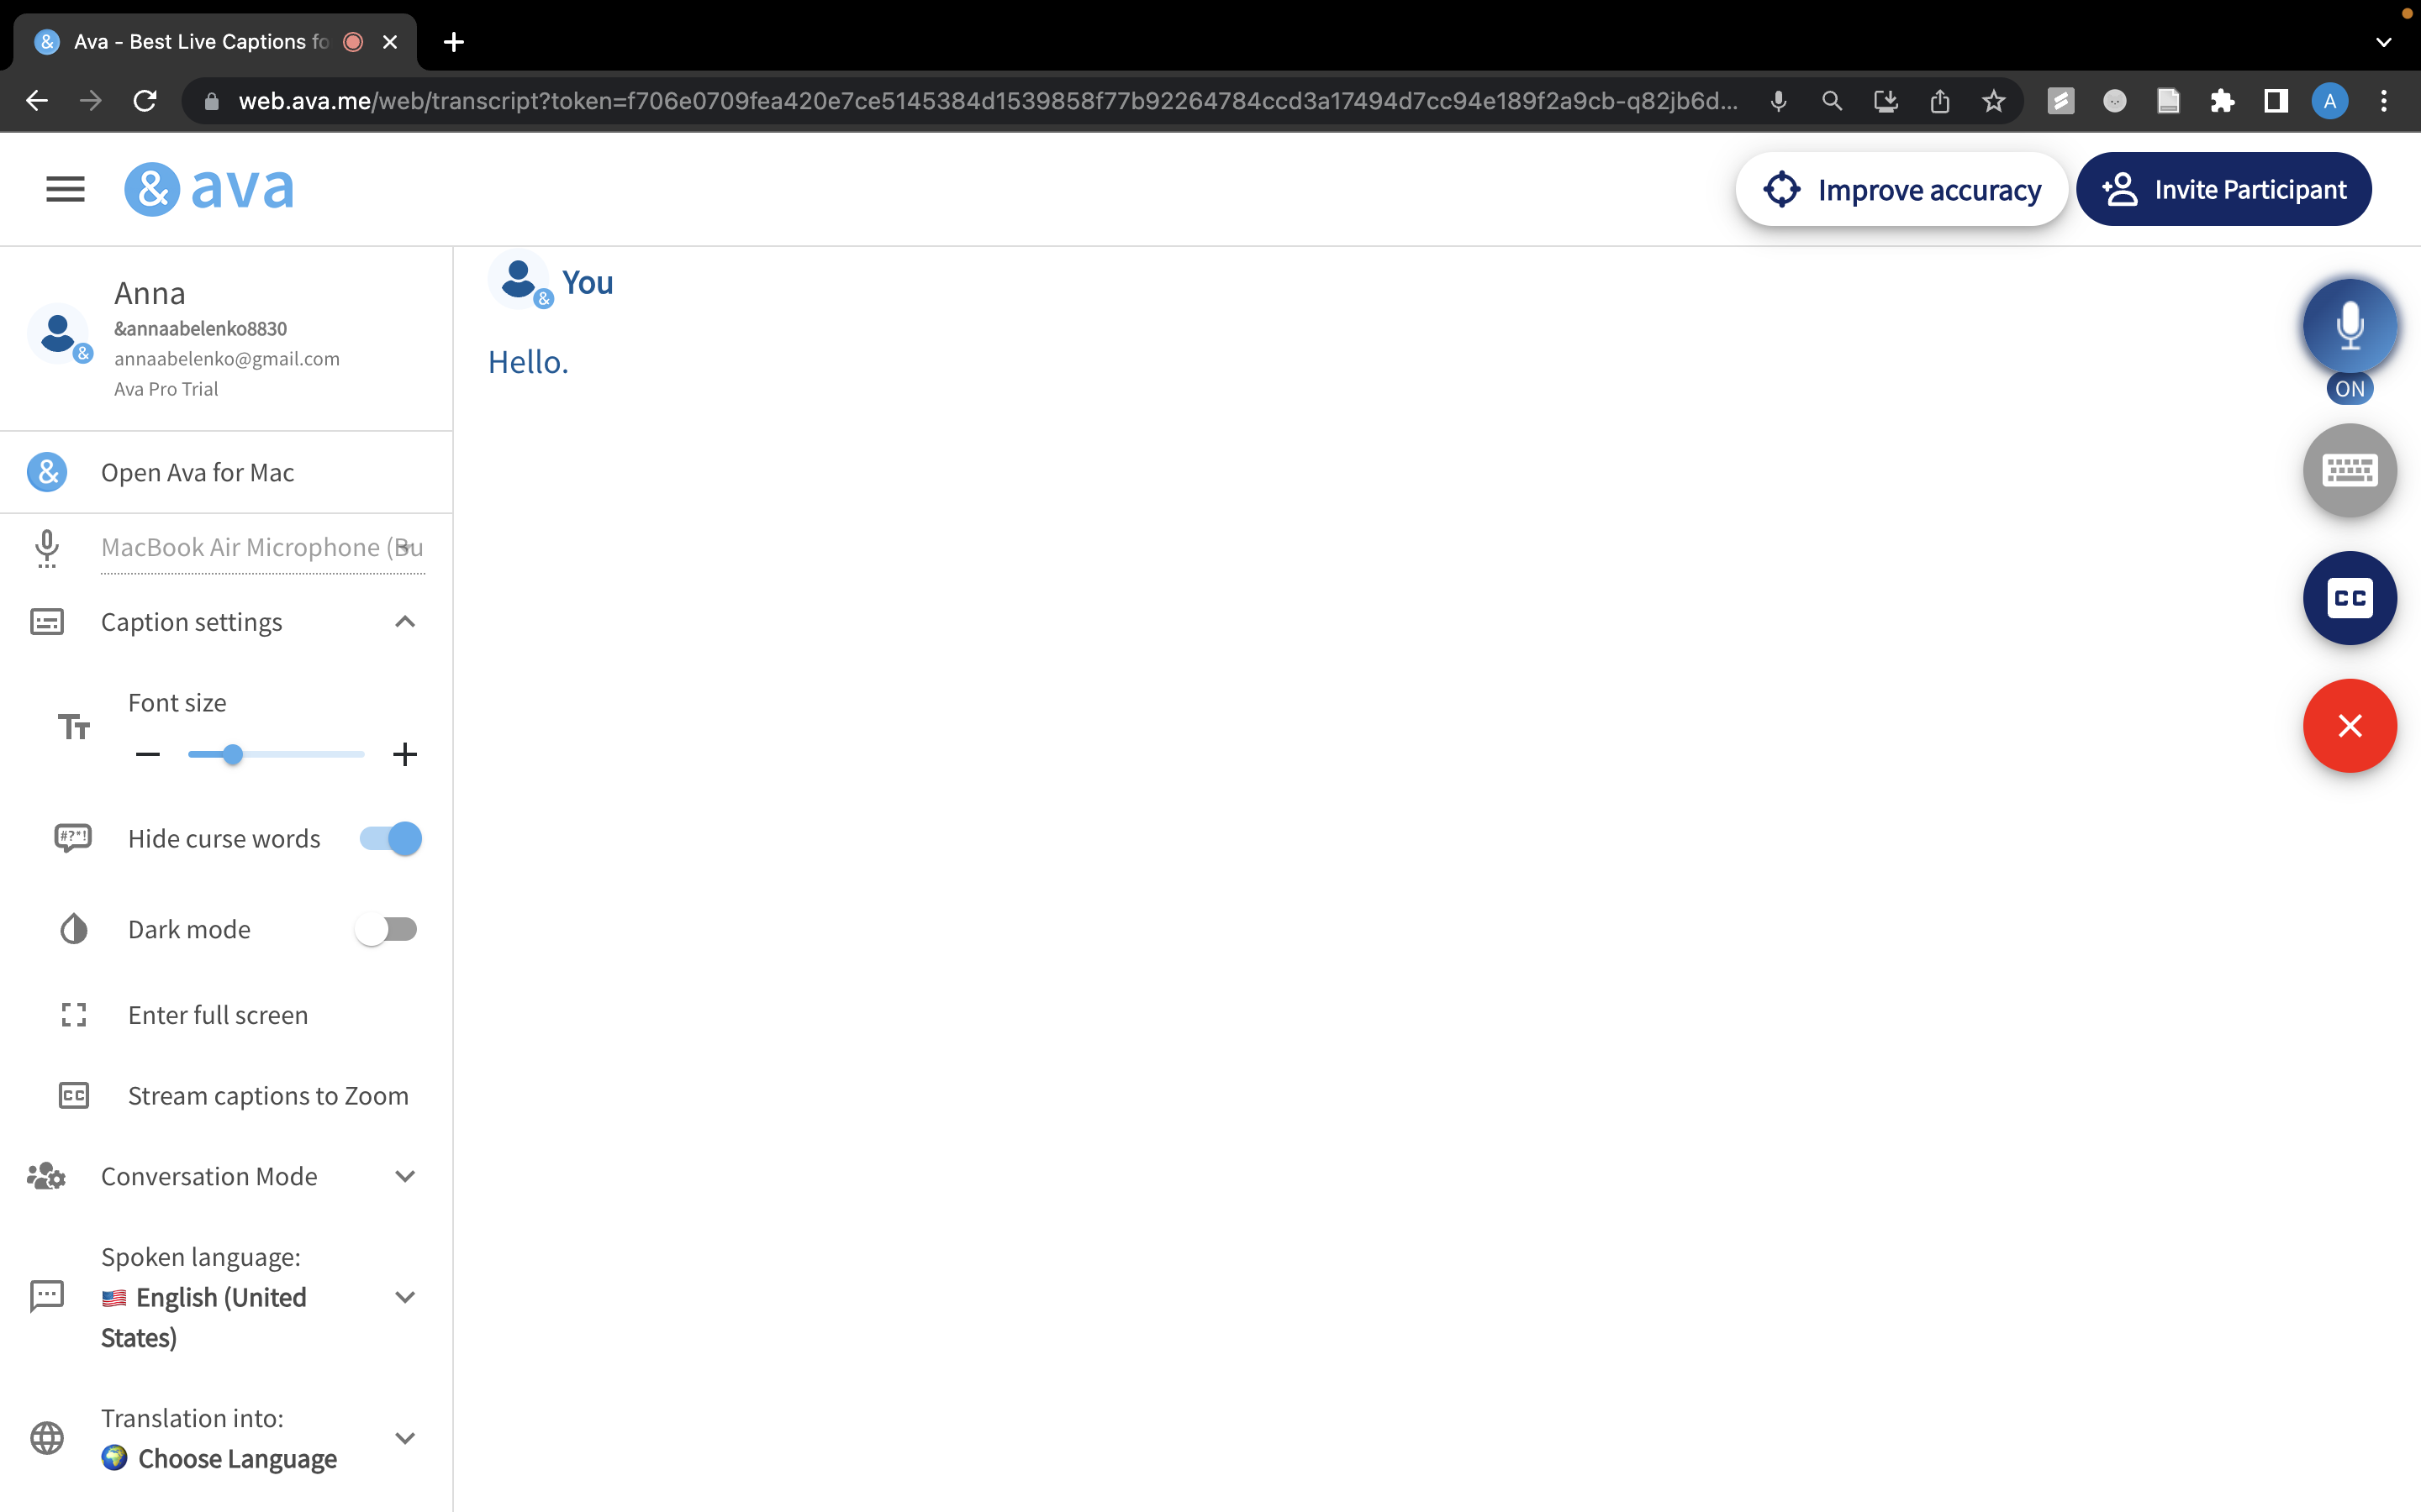
Task: Open the keyboard typing button
Action: [2349, 470]
